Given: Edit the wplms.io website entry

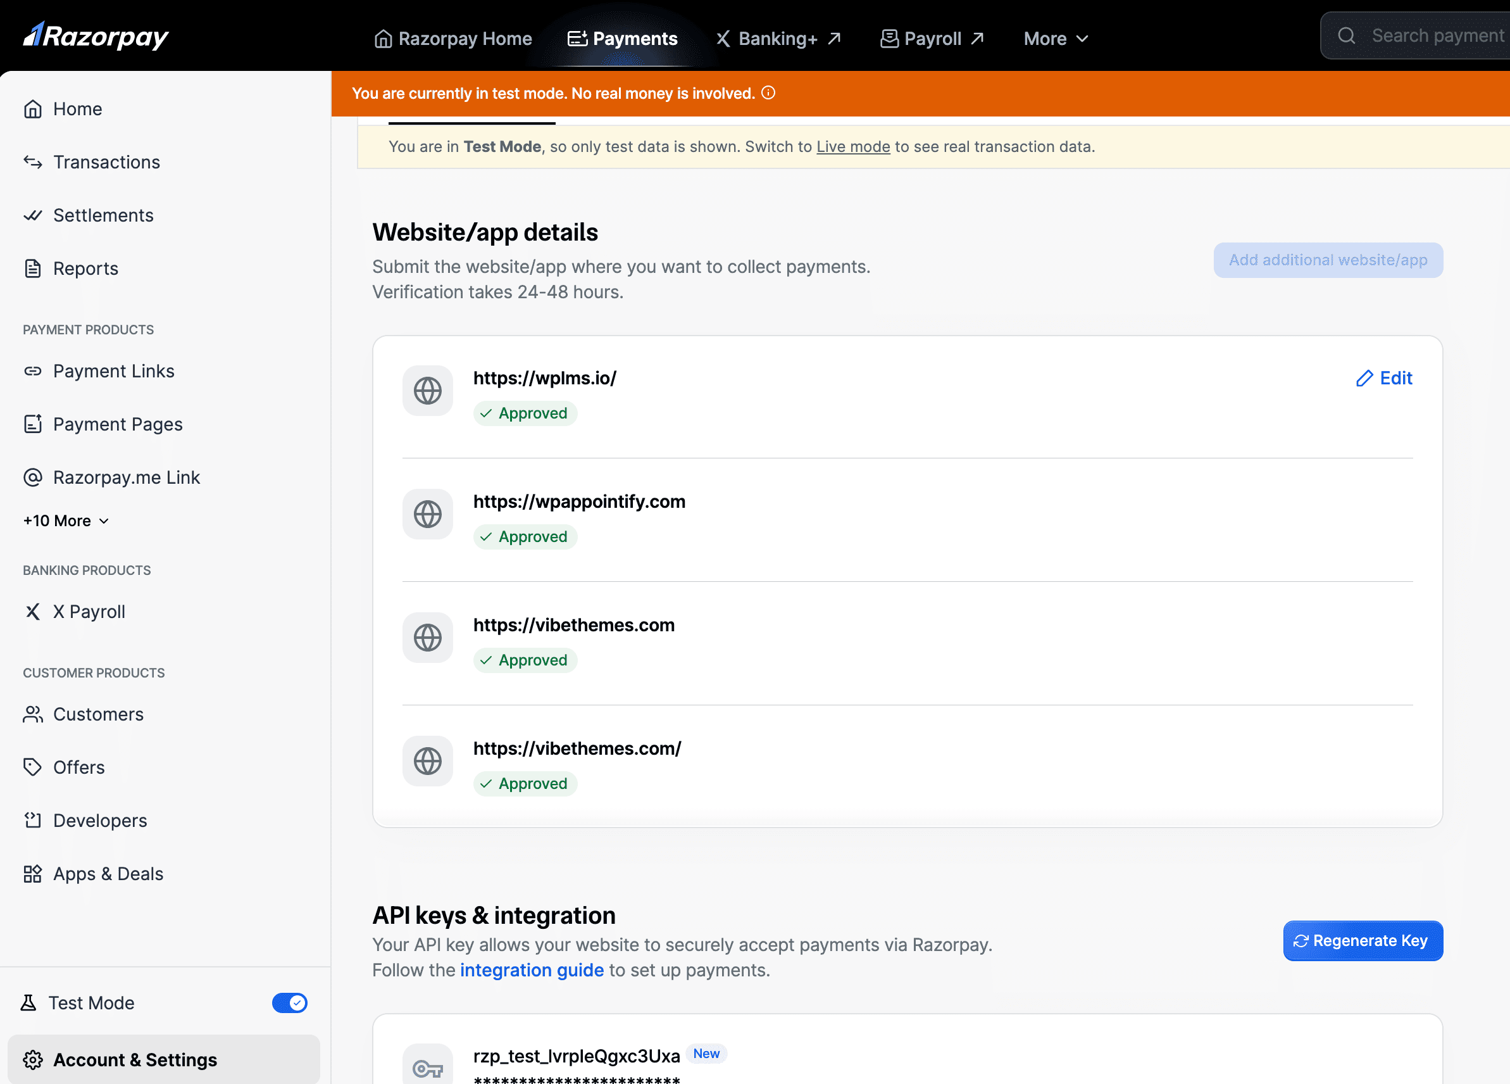Looking at the screenshot, I should (x=1384, y=379).
